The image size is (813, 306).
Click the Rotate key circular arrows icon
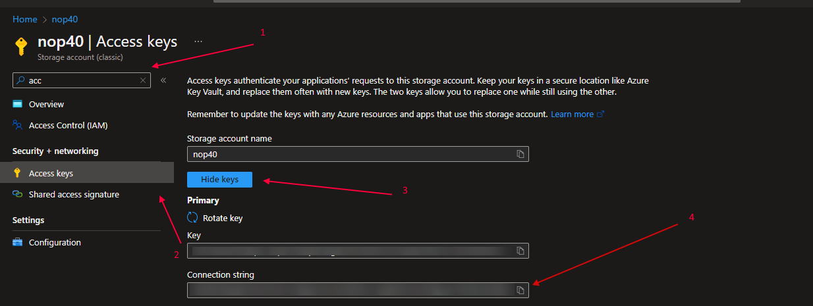coord(192,218)
